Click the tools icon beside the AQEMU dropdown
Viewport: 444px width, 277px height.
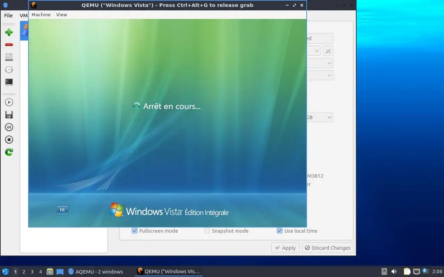click(328, 51)
